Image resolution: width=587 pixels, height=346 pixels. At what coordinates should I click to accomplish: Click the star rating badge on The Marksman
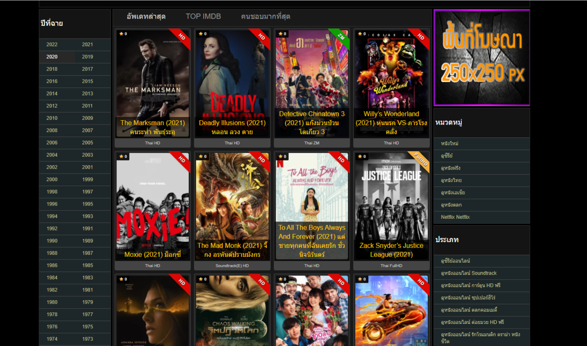pyautogui.click(x=123, y=34)
